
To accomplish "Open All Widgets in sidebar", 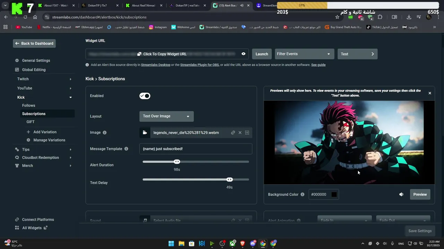I will (x=31, y=228).
